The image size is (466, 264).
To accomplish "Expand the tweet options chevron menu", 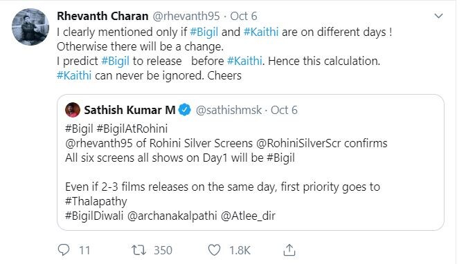I will (439, 16).
